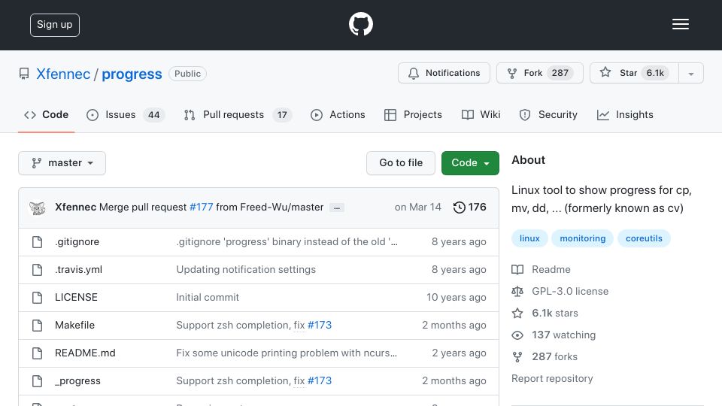
Task: Click the 2 years ago timestamp for README.md
Action: (x=459, y=353)
